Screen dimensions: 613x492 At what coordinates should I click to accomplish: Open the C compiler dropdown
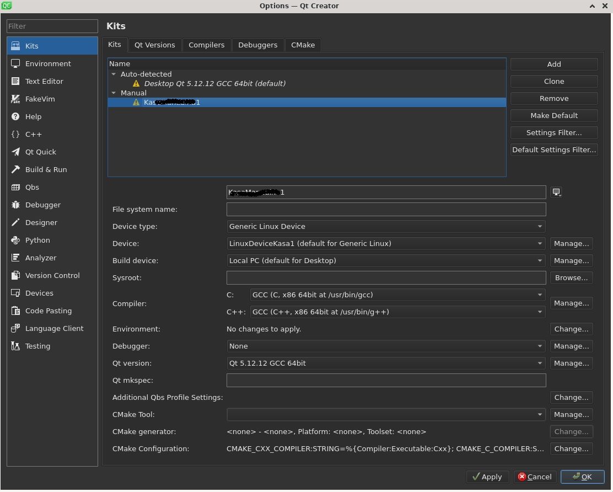[x=397, y=295]
